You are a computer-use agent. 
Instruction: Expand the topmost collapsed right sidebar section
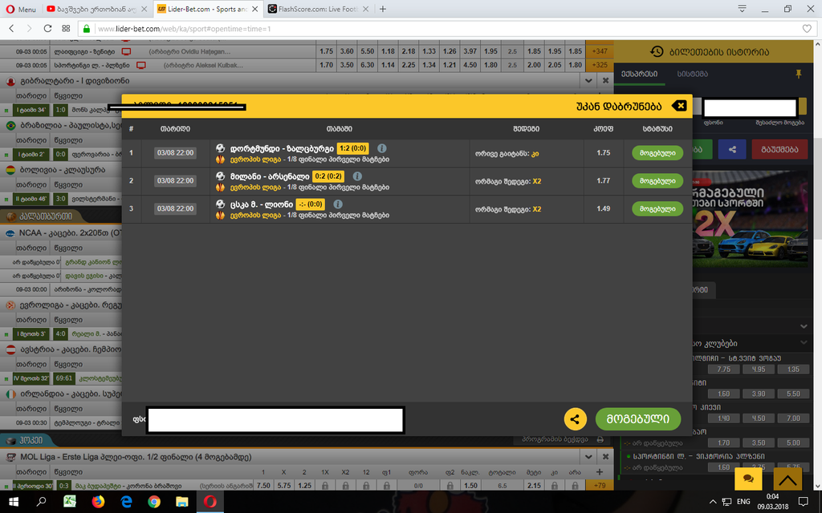804,326
